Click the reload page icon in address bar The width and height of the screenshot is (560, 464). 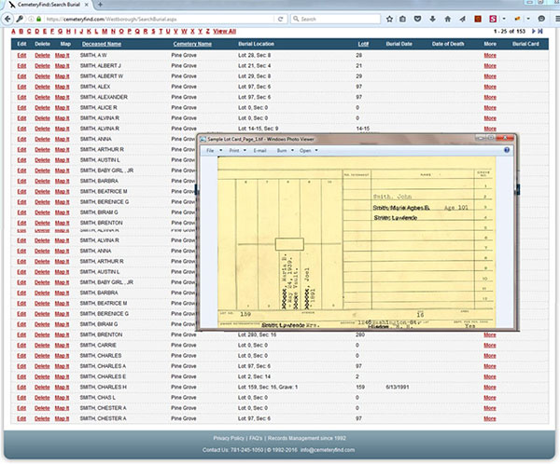coord(280,19)
